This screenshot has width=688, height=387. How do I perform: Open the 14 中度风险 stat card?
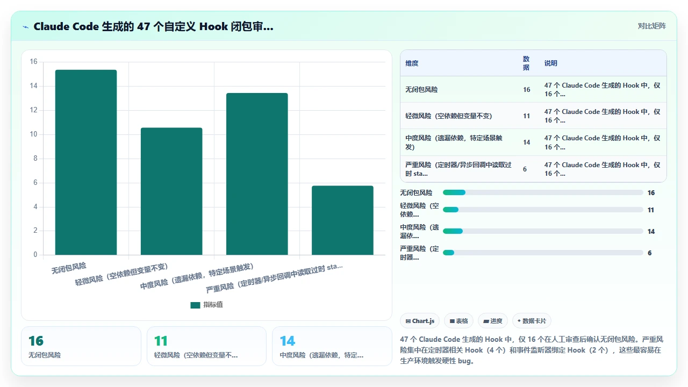[x=332, y=346]
